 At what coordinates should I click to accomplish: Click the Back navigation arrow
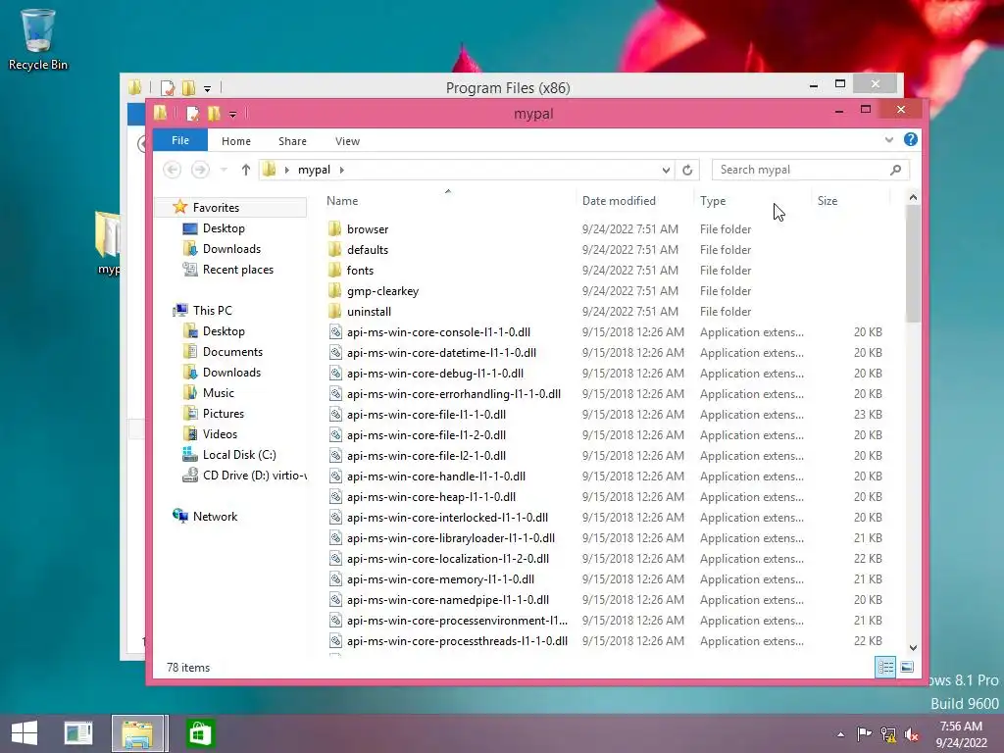tap(172, 170)
